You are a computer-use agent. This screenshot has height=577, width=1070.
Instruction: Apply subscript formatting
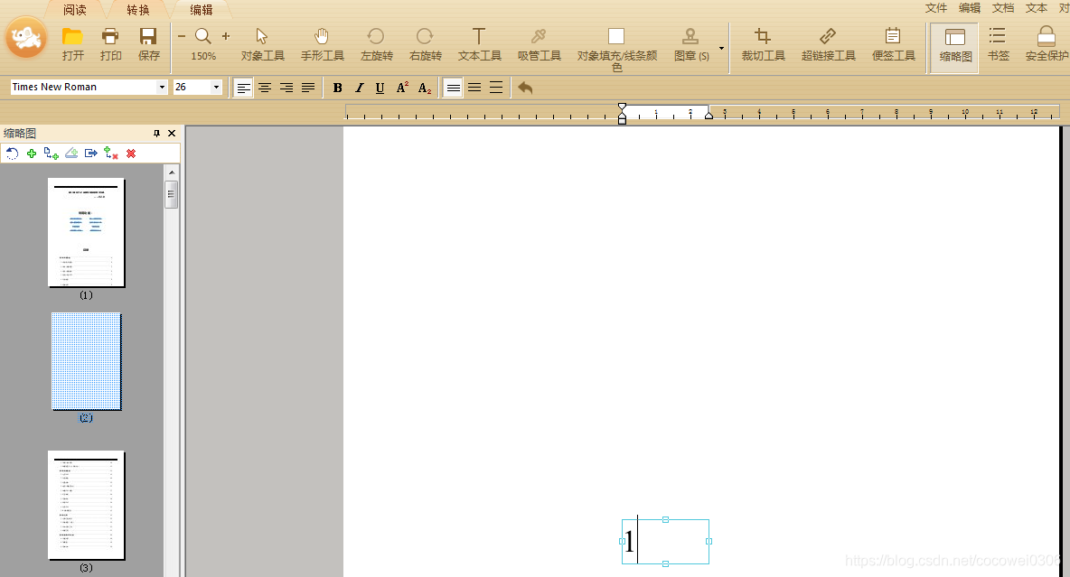(x=425, y=88)
